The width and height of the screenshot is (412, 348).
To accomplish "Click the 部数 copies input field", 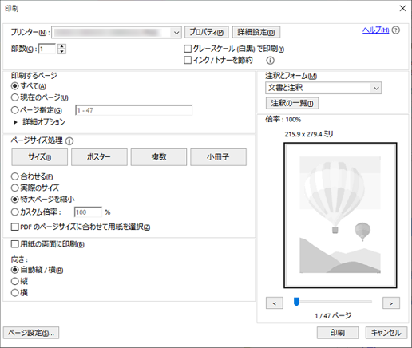I will click(x=47, y=49).
